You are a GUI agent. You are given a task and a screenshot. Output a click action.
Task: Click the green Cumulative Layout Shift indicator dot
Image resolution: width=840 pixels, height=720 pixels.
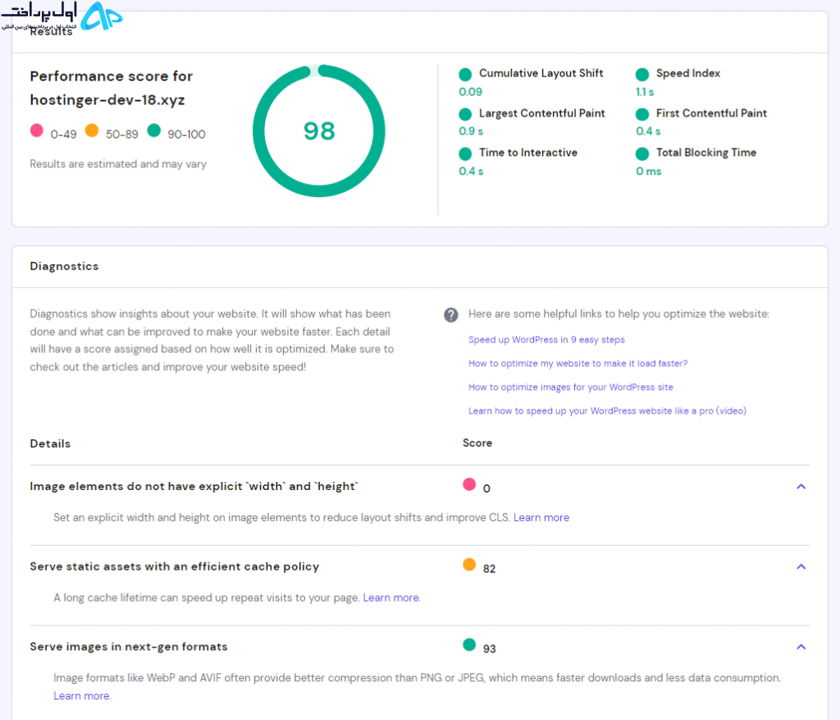(x=465, y=74)
